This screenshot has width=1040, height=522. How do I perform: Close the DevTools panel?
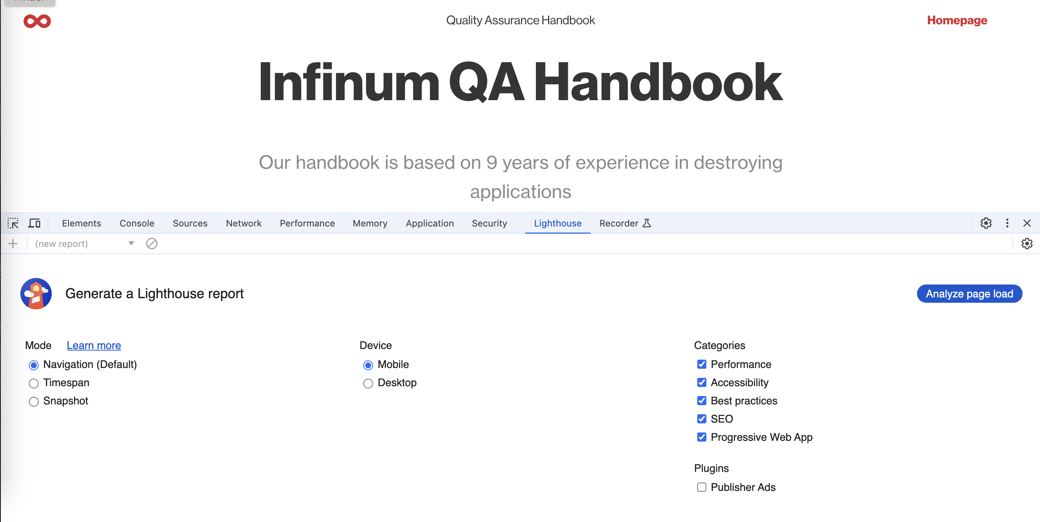[x=1027, y=223]
